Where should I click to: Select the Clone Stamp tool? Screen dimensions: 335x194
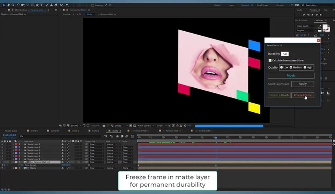click(x=51, y=5)
